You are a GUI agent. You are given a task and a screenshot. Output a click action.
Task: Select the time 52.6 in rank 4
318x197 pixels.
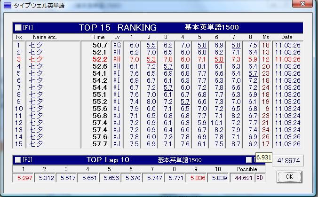pos(100,66)
